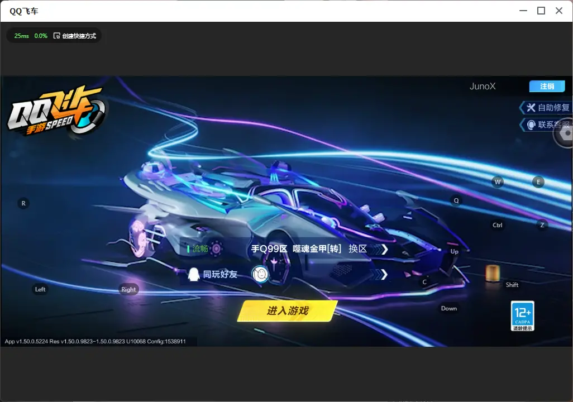
Task: Click the E key overlay button
Action: coord(538,182)
